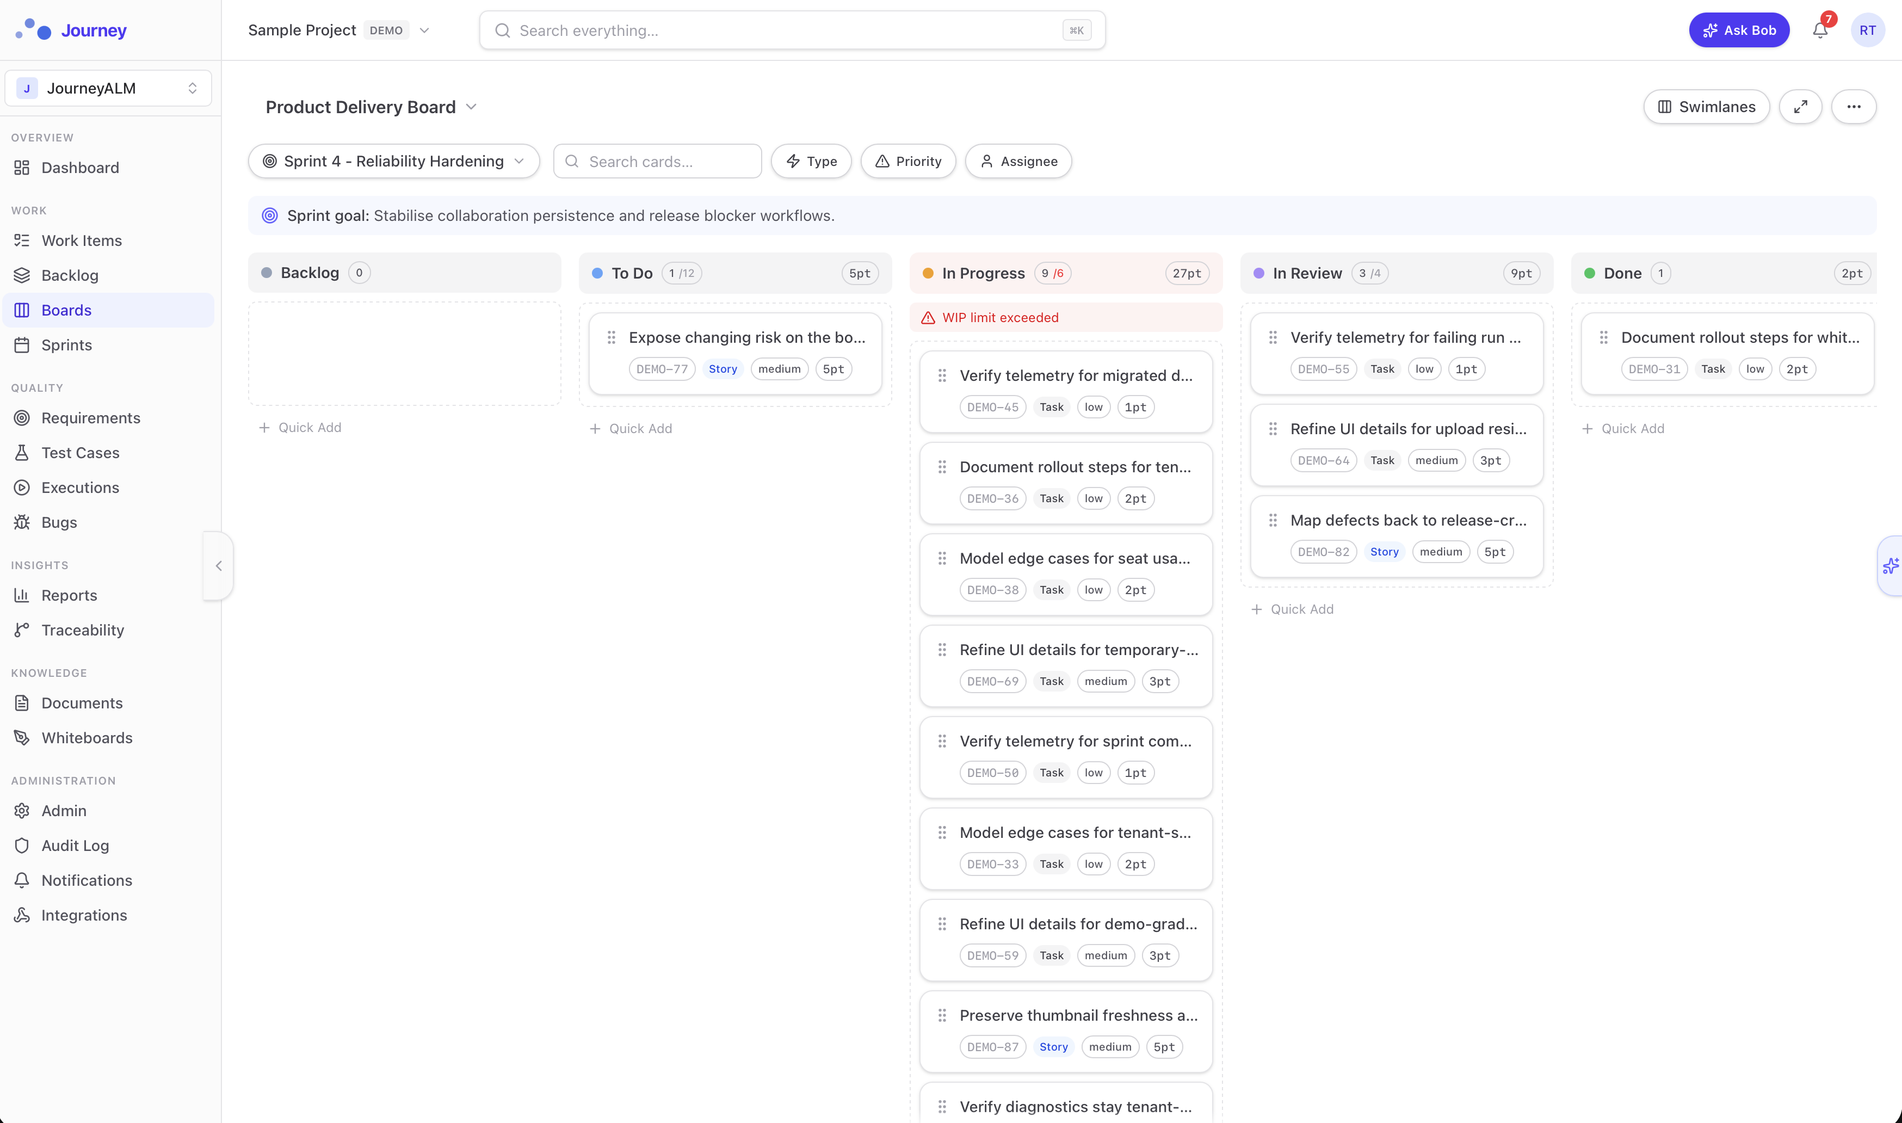The height and width of the screenshot is (1123, 1902).
Task: Open Dashboard from the sidebar
Action: [x=79, y=167]
